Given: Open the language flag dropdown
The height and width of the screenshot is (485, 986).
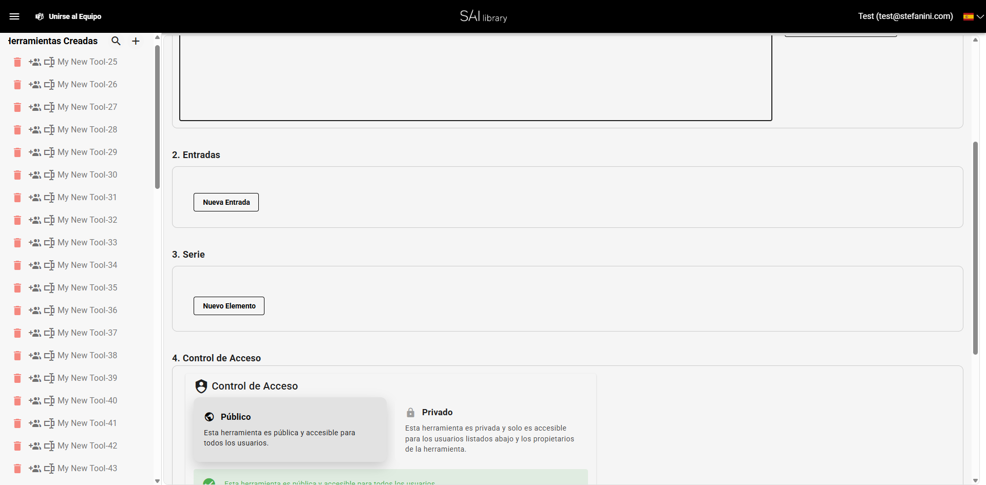Looking at the screenshot, I should [973, 16].
